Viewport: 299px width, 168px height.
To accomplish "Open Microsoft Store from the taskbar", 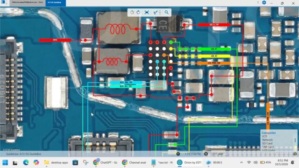I will point(75,162).
